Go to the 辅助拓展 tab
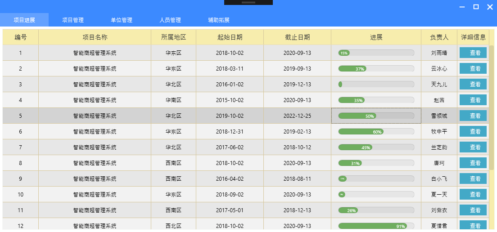This screenshot has height=232, width=497. click(x=219, y=20)
